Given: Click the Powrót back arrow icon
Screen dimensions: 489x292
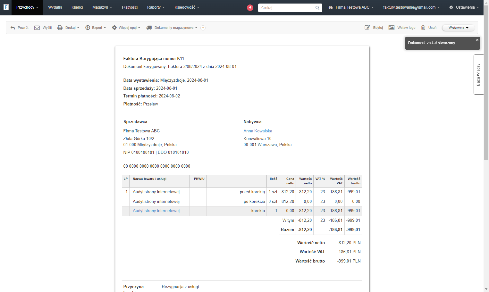Looking at the screenshot, I should tap(13, 28).
